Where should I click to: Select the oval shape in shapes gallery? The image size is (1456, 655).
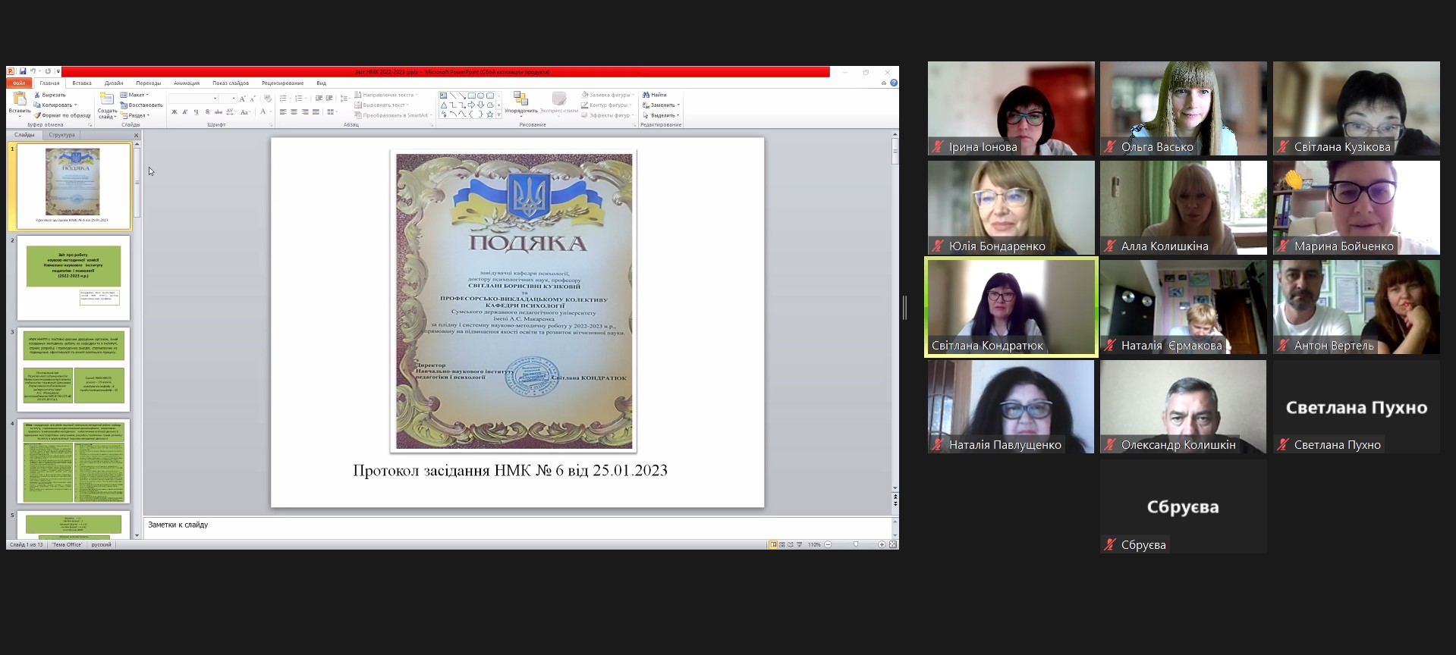tap(480, 96)
